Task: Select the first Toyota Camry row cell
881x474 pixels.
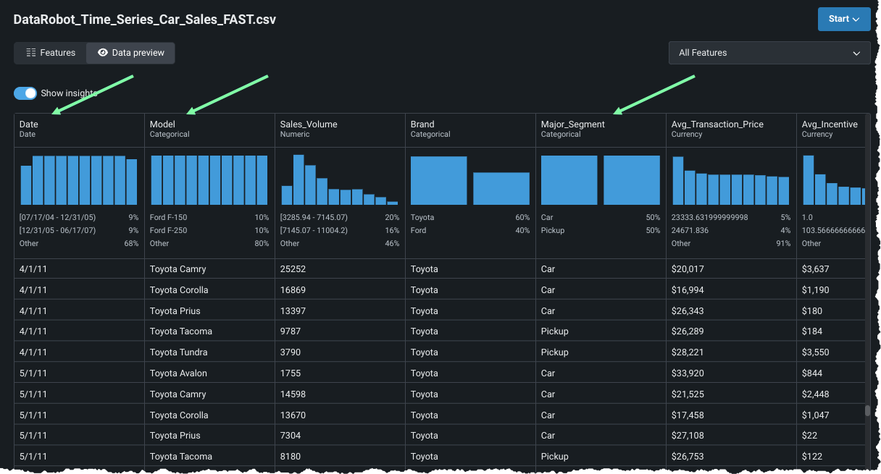Action: (178, 269)
